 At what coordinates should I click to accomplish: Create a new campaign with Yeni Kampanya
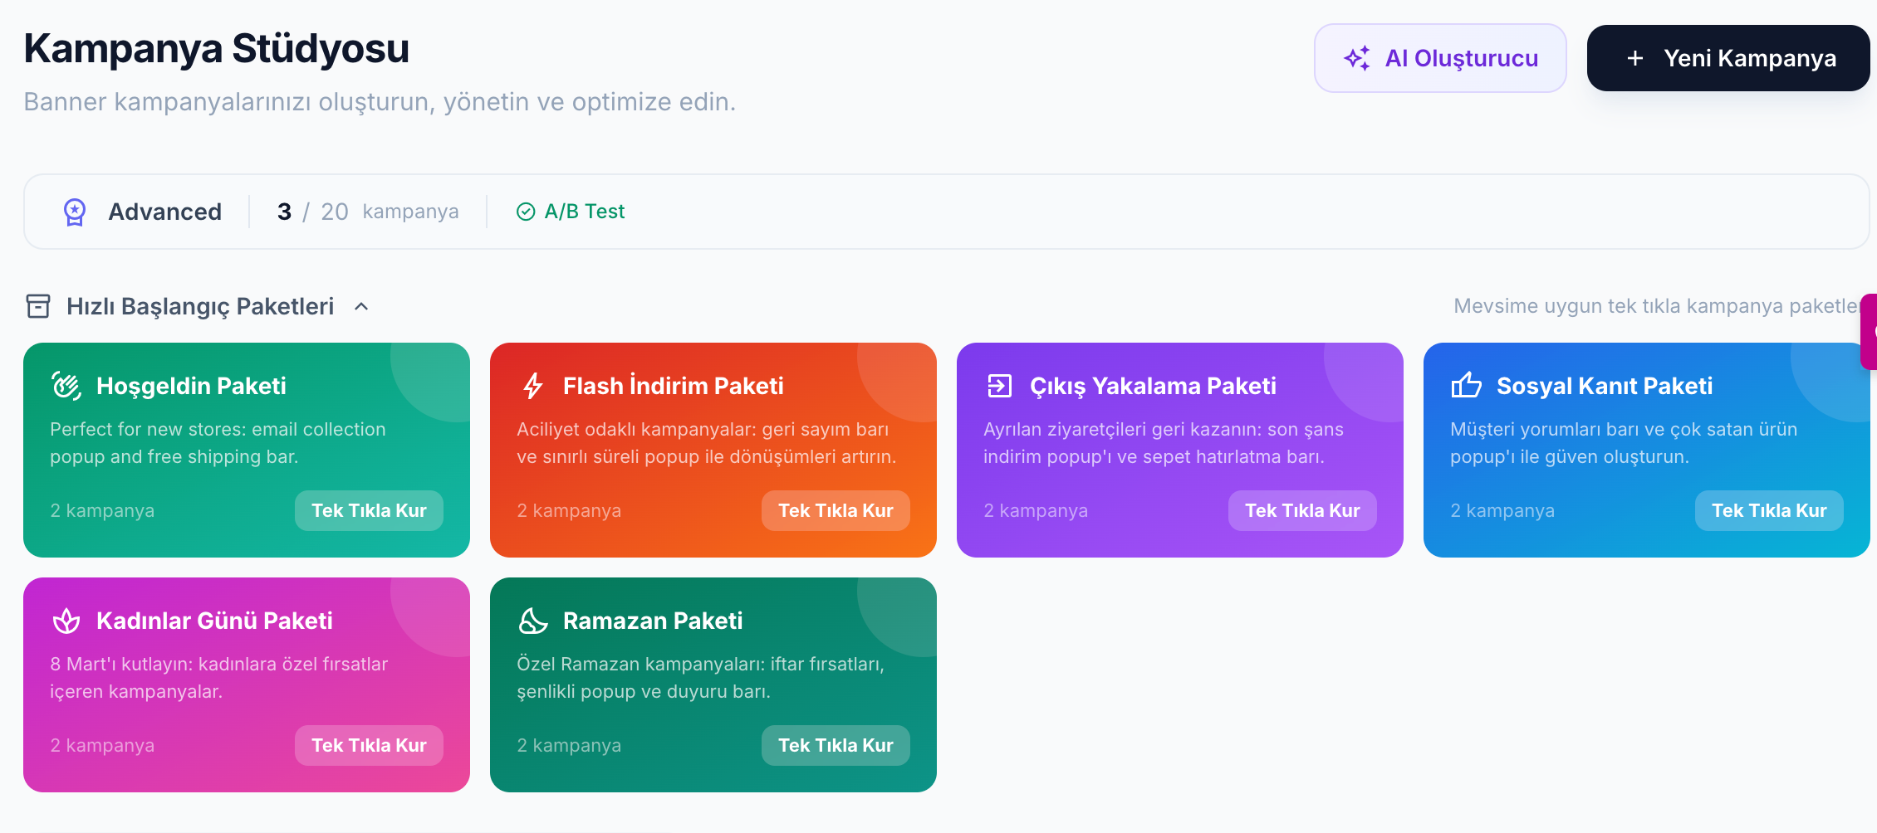coord(1728,58)
